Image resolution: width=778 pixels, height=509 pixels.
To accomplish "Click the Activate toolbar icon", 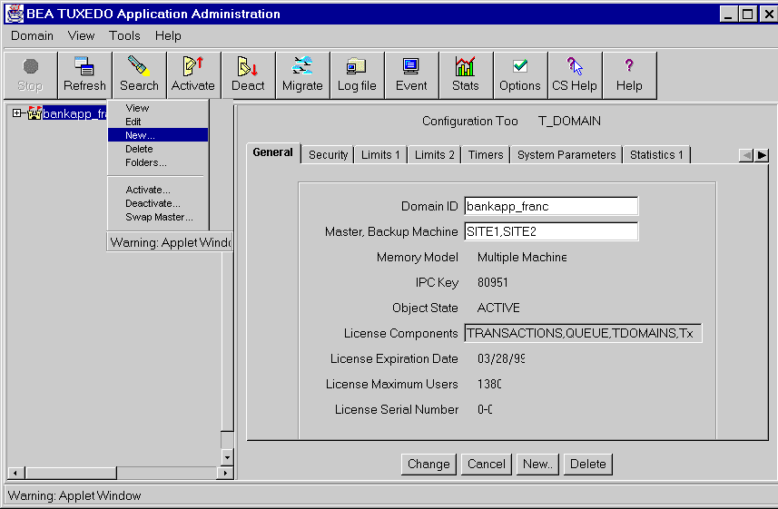I will tap(193, 75).
